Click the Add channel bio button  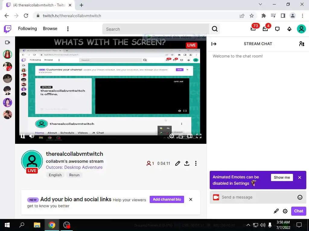pos(167,199)
